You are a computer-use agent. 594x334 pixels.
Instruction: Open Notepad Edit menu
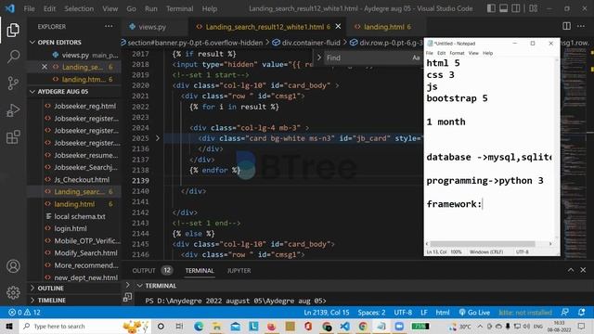coord(442,53)
